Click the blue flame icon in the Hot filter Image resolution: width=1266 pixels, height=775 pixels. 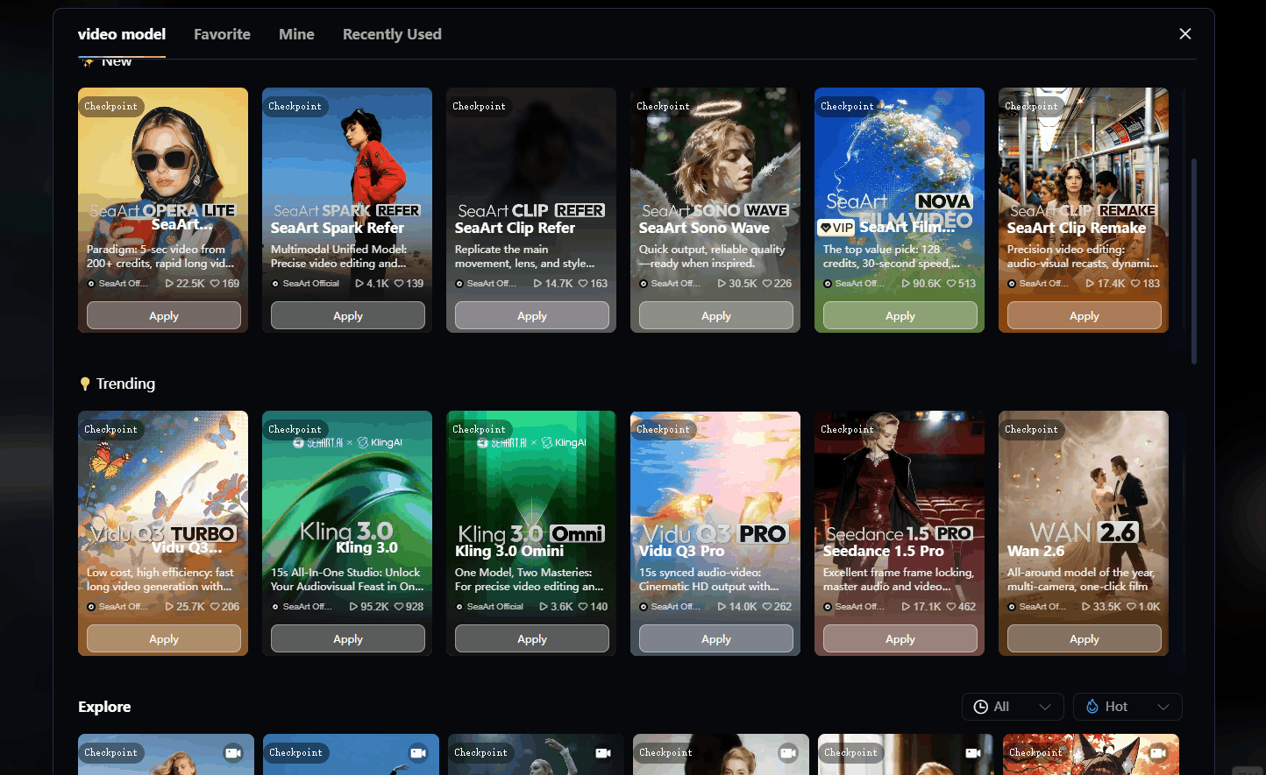[x=1092, y=706]
